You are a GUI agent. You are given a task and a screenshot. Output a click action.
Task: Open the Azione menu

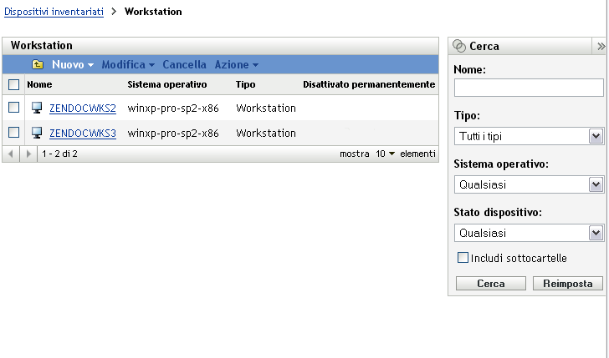point(236,64)
